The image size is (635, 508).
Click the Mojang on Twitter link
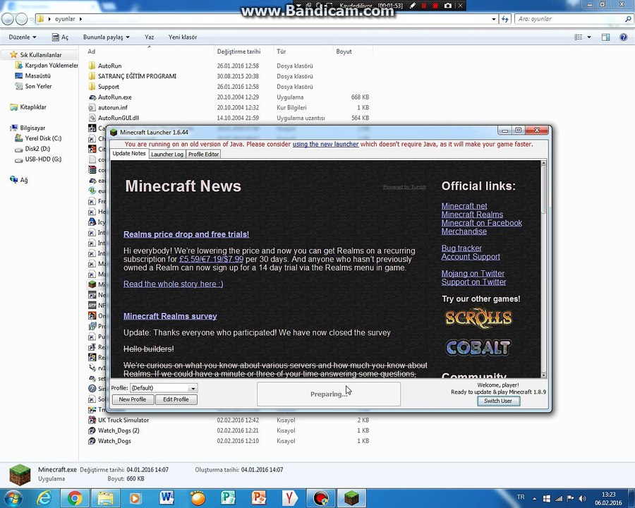coord(473,274)
